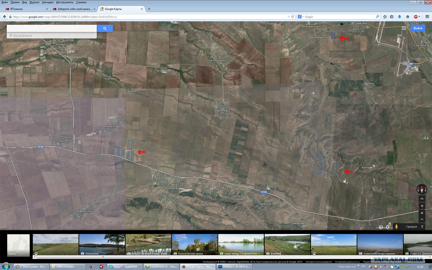Switch to the ЯПлакалъ tab
The width and height of the screenshot is (432, 270).
point(25,9)
